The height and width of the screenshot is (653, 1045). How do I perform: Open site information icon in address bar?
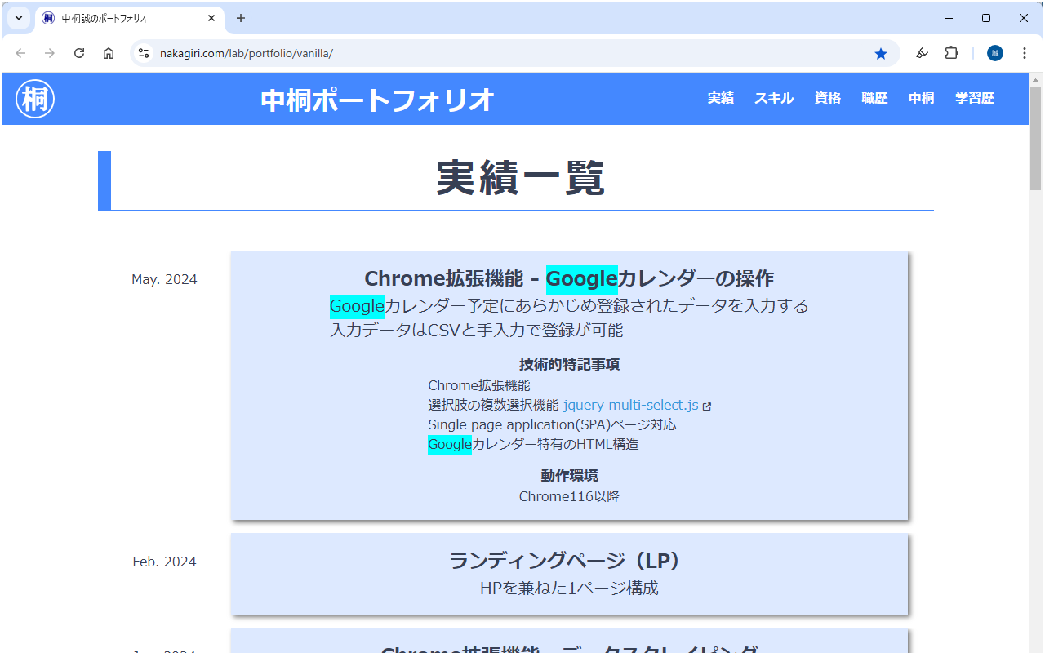[x=144, y=53]
